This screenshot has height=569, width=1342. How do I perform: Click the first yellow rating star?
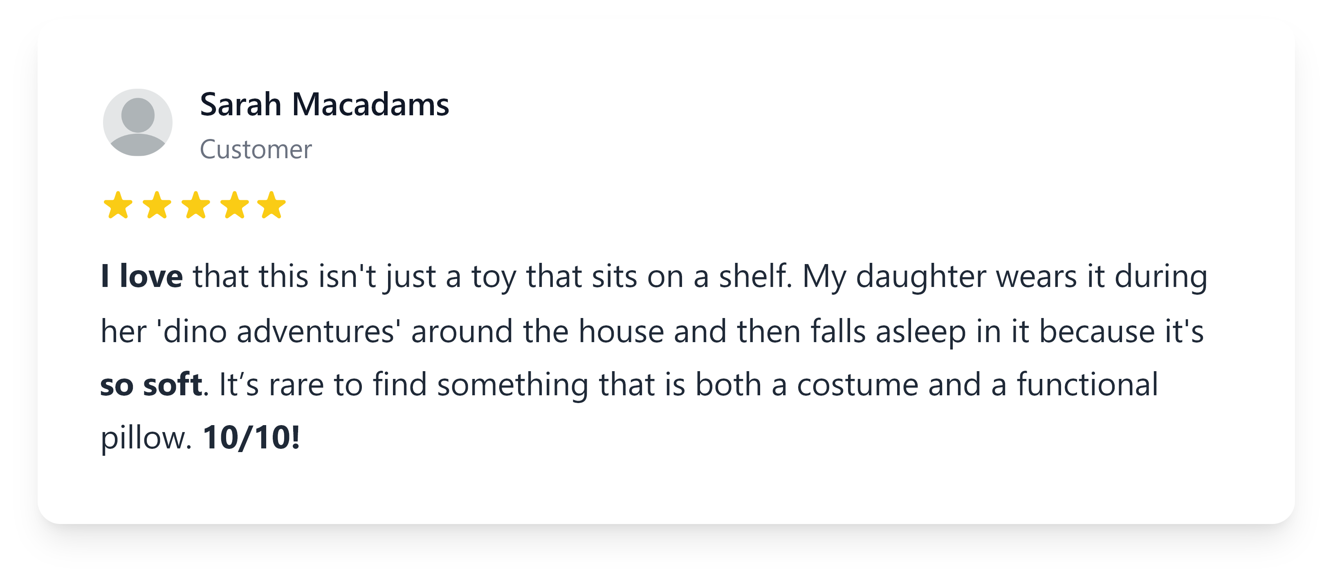(x=118, y=205)
